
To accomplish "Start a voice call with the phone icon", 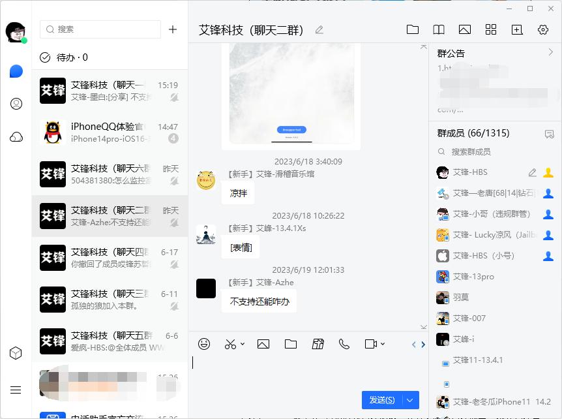I will pyautogui.click(x=344, y=344).
